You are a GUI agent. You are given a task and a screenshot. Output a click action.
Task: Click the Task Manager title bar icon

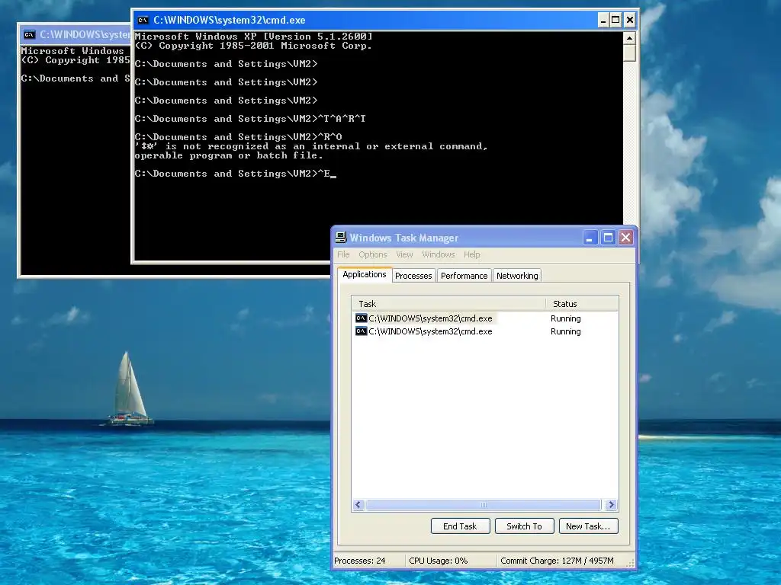341,238
